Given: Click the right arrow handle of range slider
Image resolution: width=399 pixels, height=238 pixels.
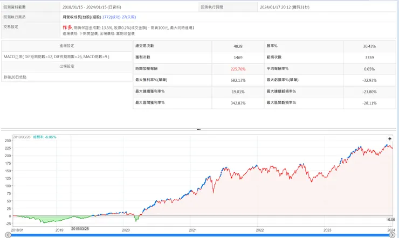Looking at the screenshot, I should [392, 235].
